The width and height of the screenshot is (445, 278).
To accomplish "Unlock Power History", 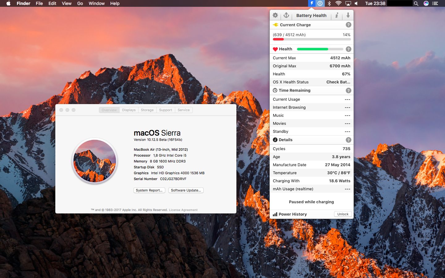I will (x=343, y=214).
